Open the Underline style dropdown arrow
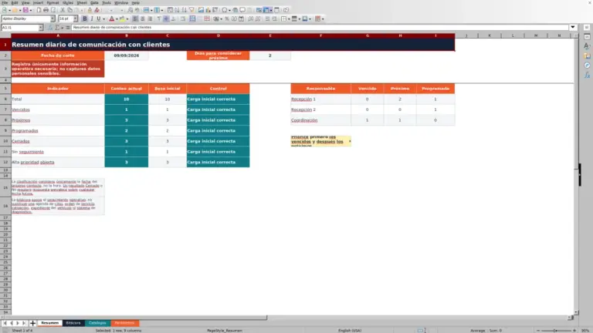 point(104,18)
